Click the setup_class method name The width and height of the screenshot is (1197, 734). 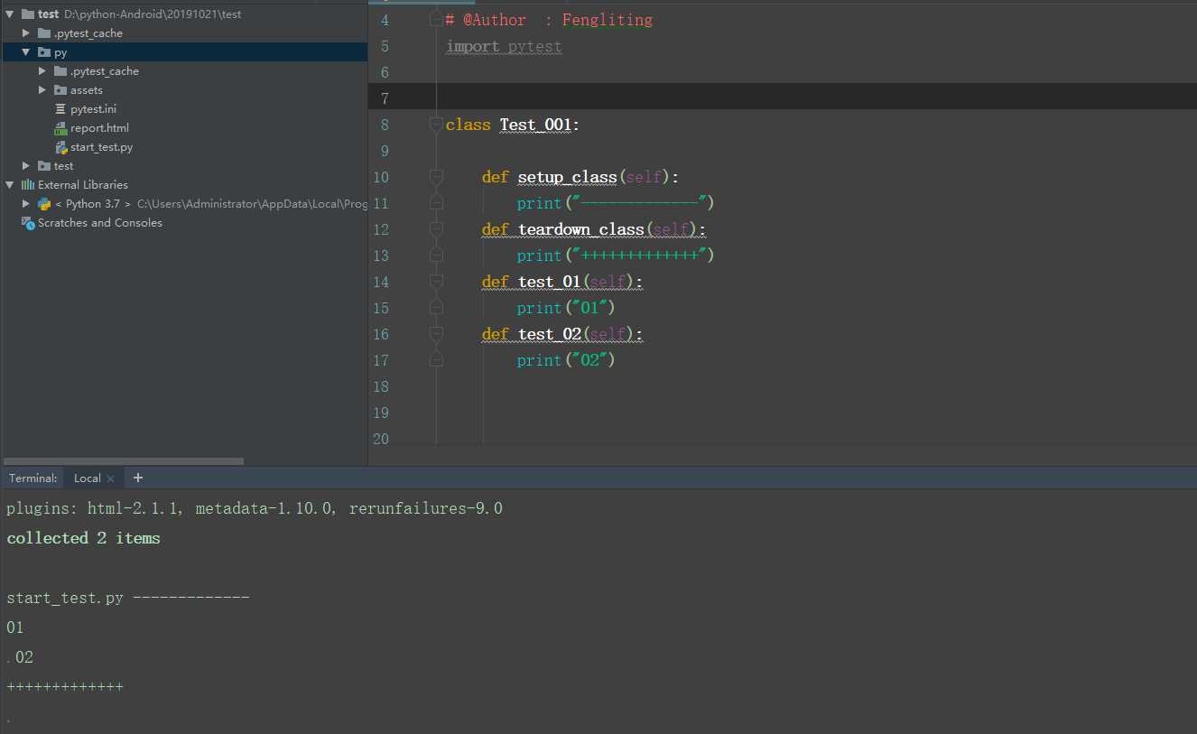(567, 177)
